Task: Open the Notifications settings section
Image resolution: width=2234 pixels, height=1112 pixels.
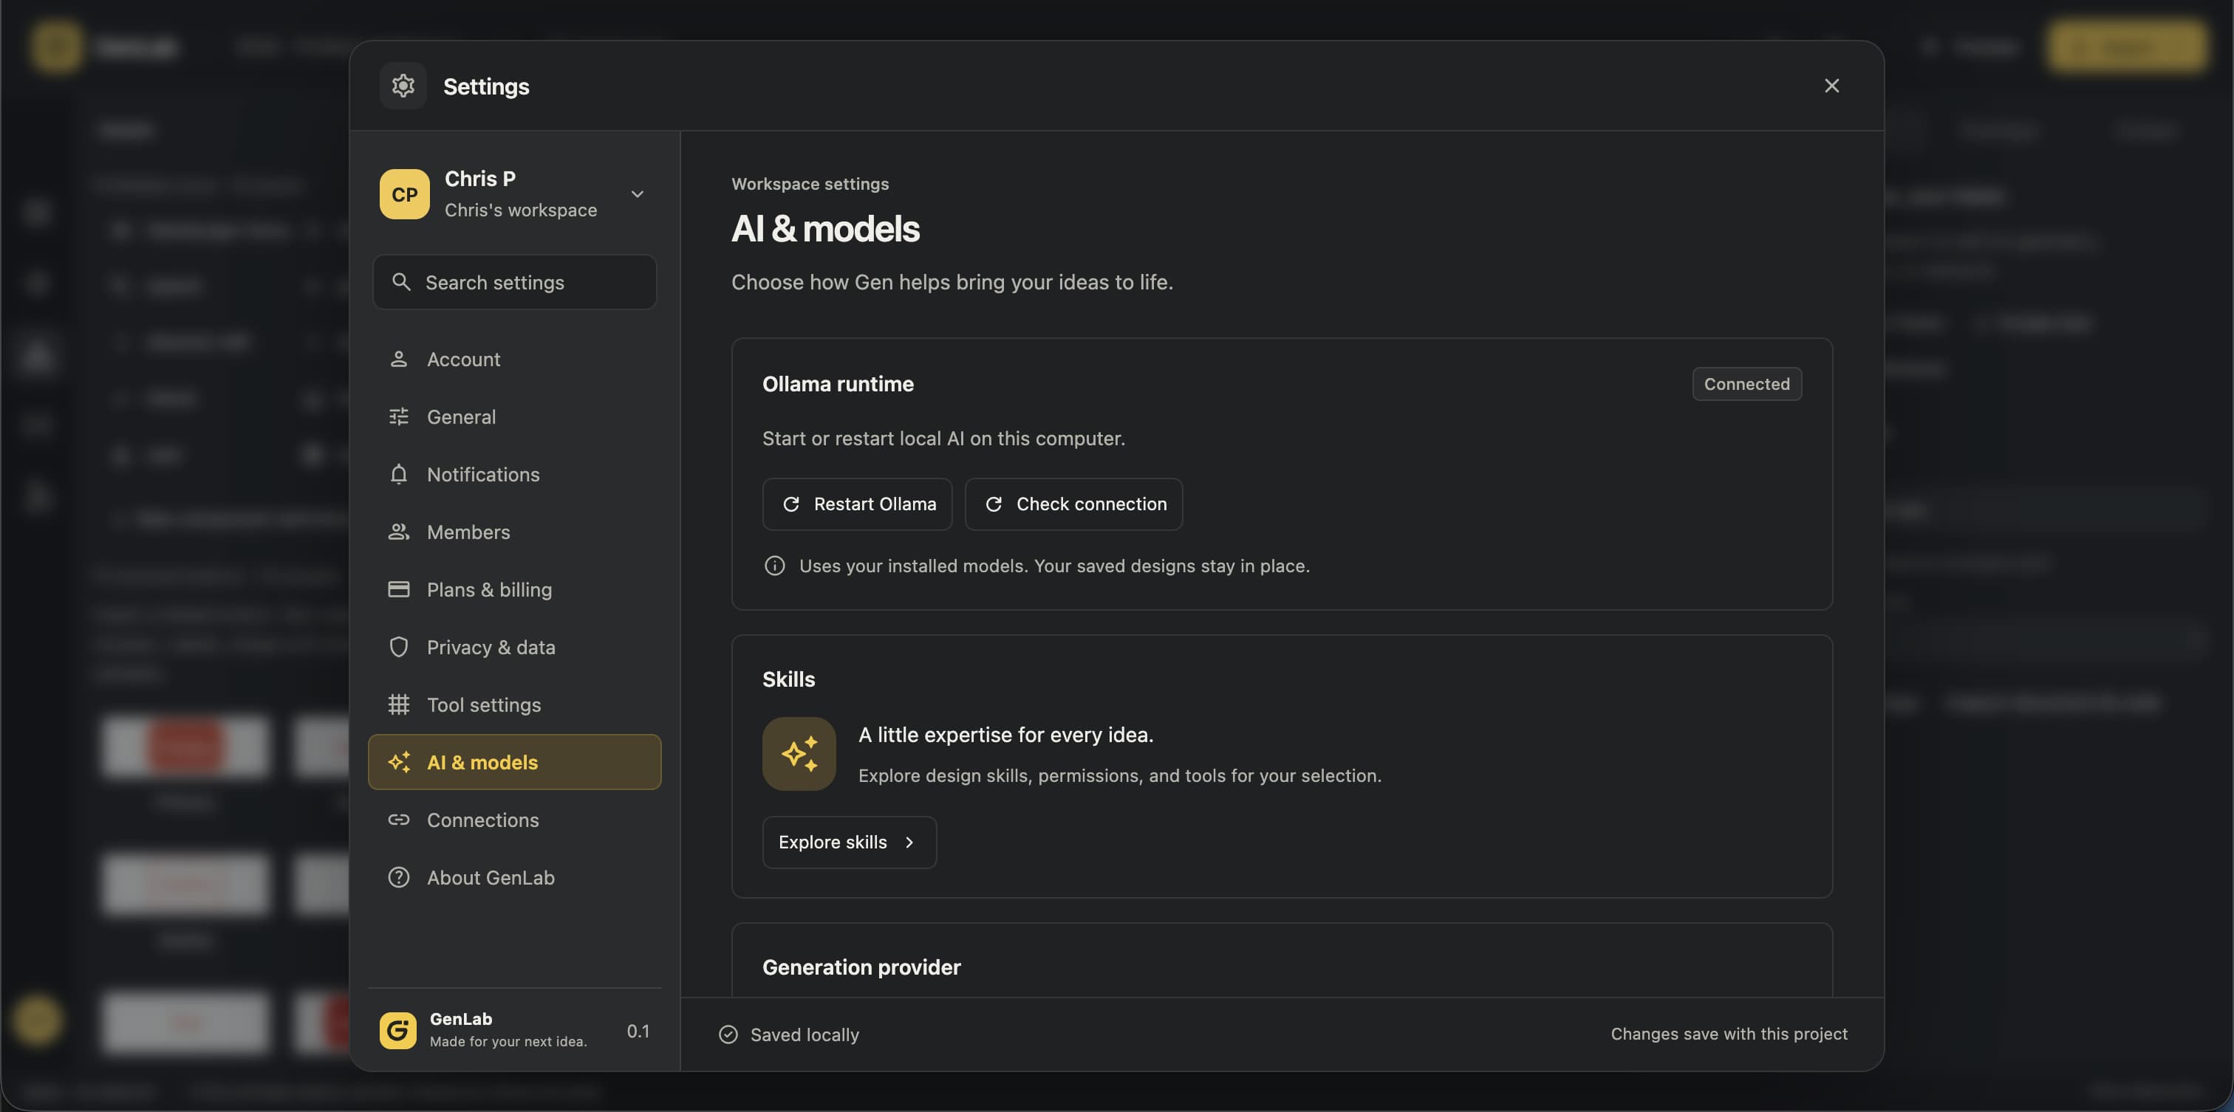Action: 514,474
